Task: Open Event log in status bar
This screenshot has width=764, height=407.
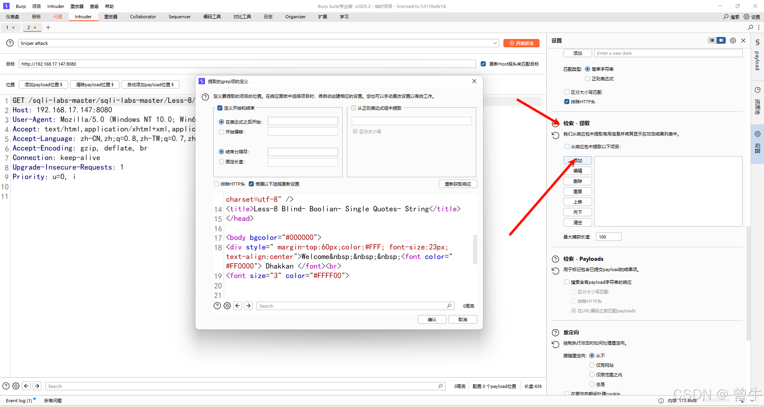Action: click(x=19, y=401)
